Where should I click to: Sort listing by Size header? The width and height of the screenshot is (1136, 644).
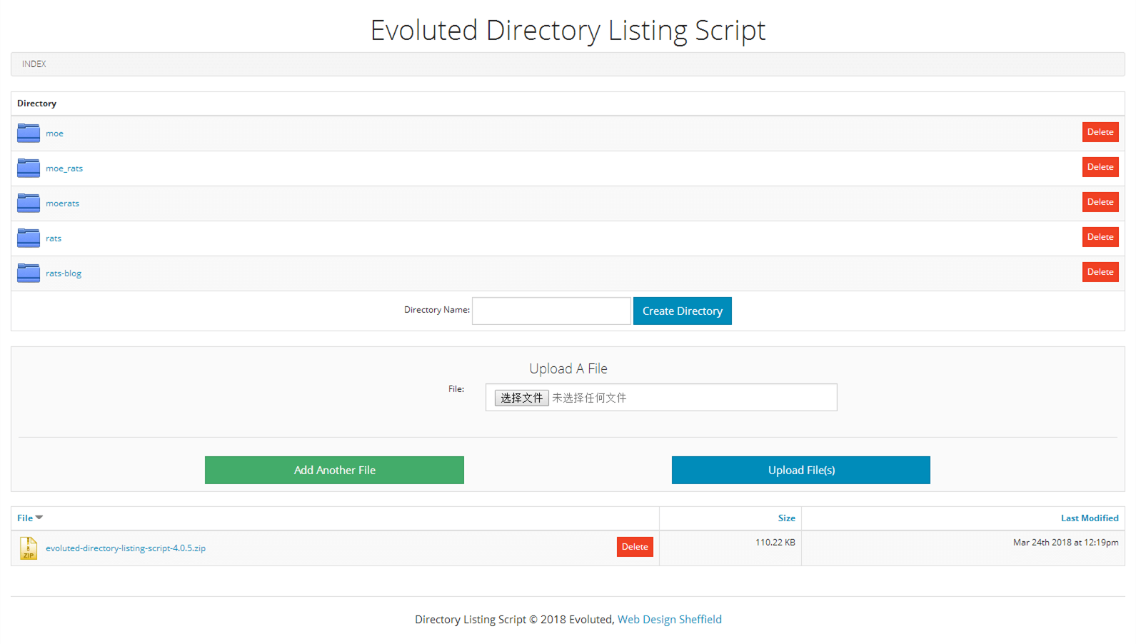(x=786, y=518)
